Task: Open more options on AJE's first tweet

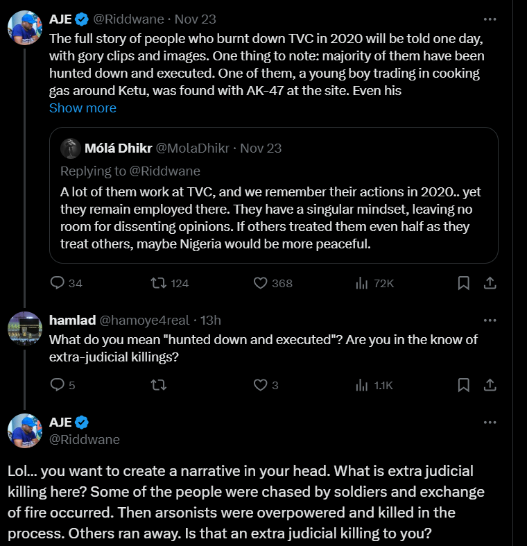Action: tap(490, 19)
